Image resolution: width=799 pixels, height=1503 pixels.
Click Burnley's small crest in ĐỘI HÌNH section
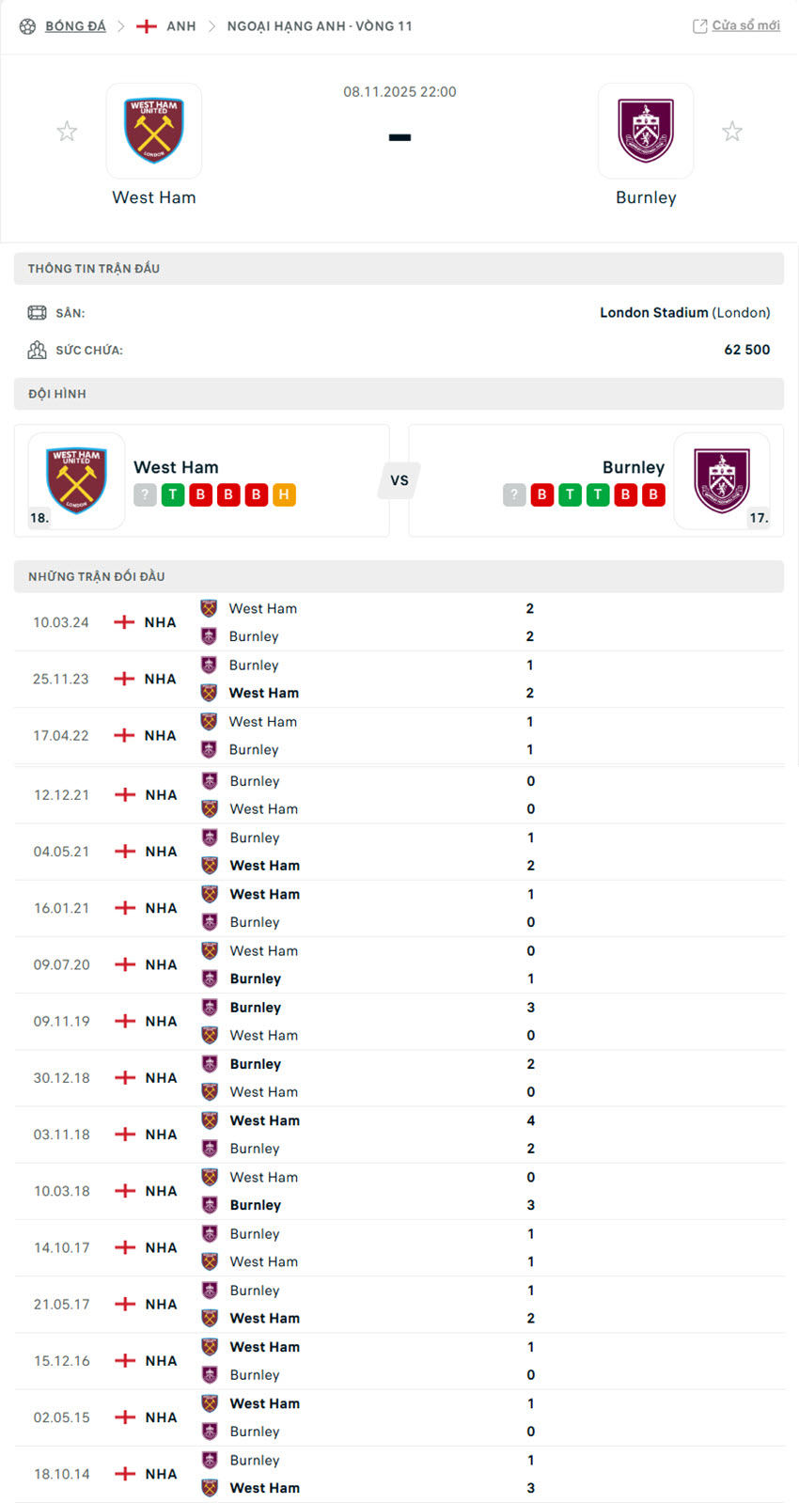(723, 480)
